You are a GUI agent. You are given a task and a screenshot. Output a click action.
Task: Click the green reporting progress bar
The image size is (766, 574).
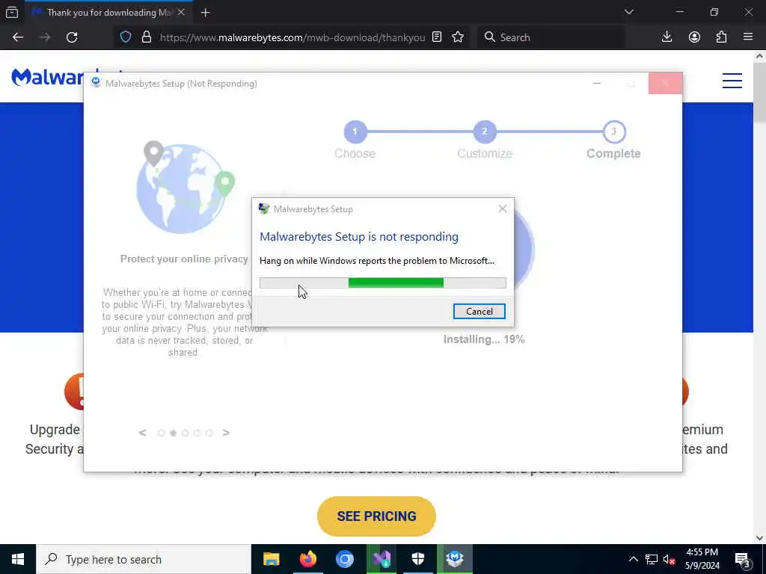pyautogui.click(x=382, y=283)
